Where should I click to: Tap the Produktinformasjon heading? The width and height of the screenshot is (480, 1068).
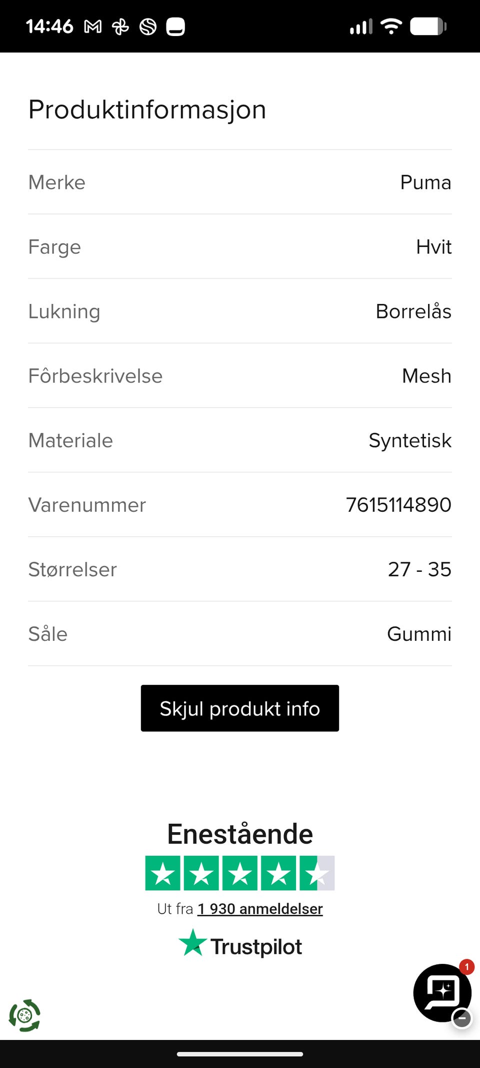[147, 109]
